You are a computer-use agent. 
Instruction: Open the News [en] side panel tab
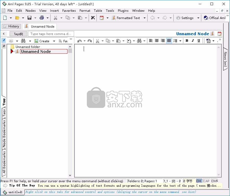(225, 59)
